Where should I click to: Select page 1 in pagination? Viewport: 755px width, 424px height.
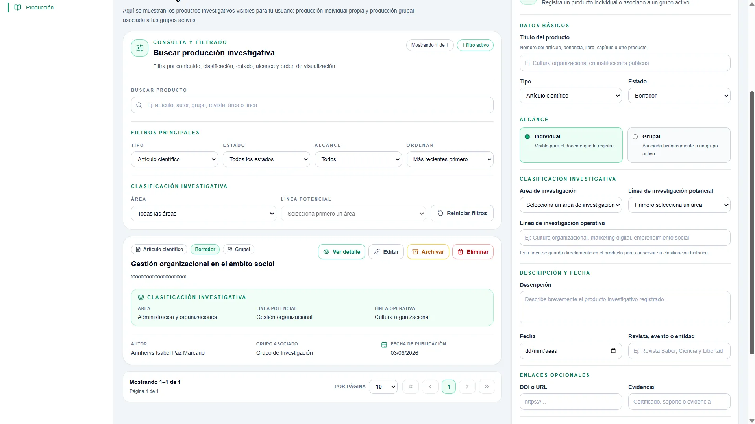pyautogui.click(x=448, y=387)
